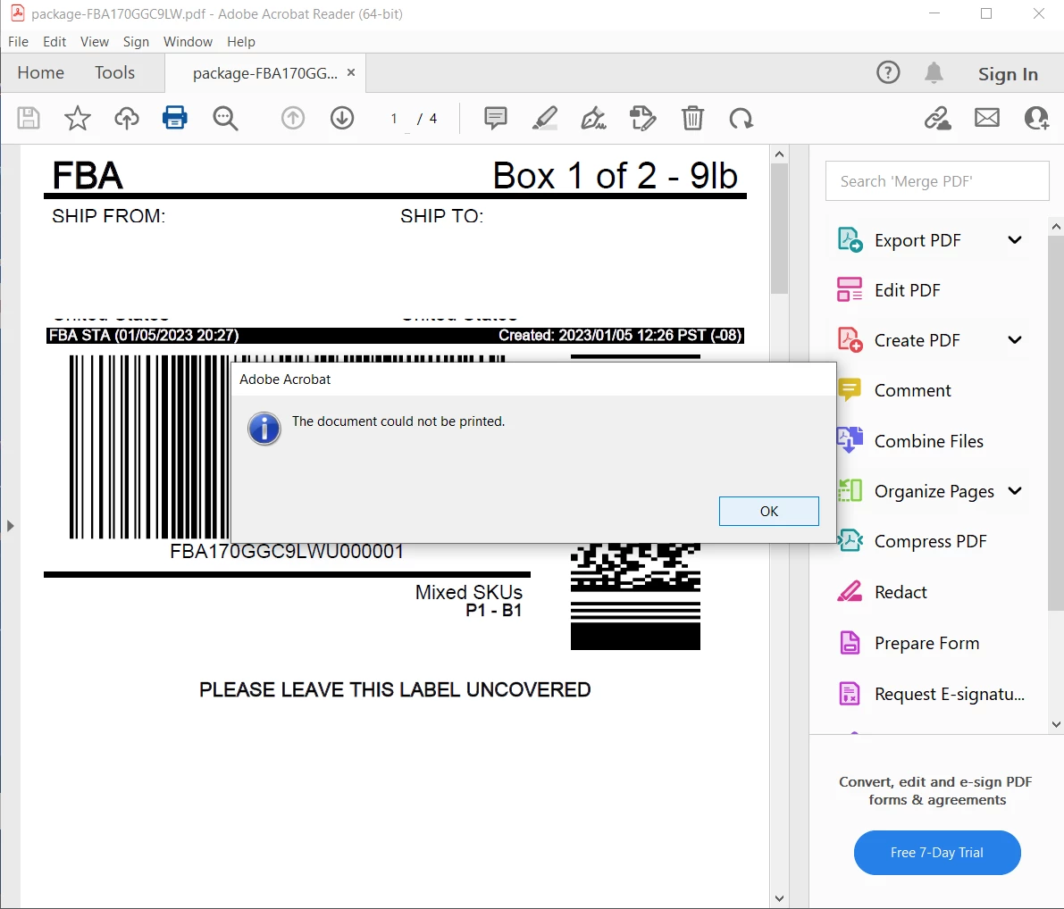The height and width of the screenshot is (909, 1064).
Task: Open Request E-signatures tool
Action: tap(950, 694)
